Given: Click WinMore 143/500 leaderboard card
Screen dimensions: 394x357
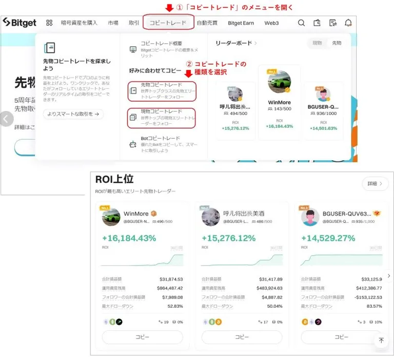Looking at the screenshot, I should pyautogui.click(x=280, y=102).
